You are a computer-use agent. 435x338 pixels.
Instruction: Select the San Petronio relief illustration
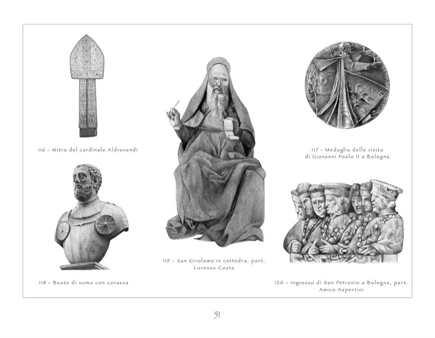[x=343, y=221]
